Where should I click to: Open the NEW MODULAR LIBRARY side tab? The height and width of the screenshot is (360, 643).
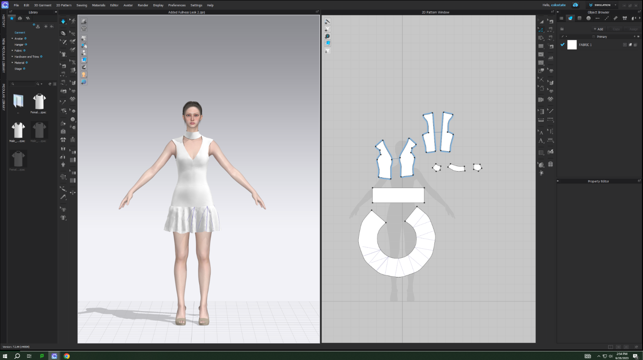[x=3, y=56]
